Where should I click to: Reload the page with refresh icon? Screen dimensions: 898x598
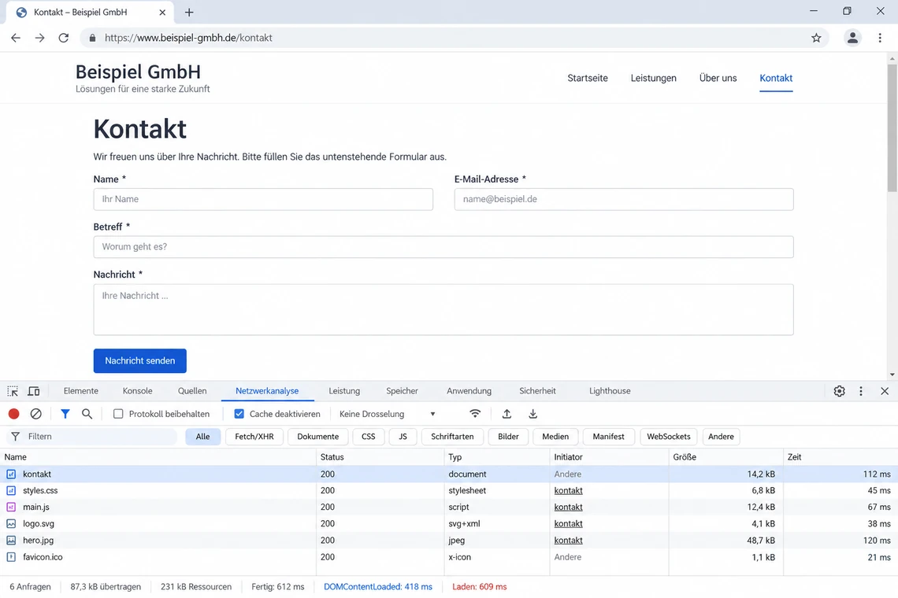64,38
